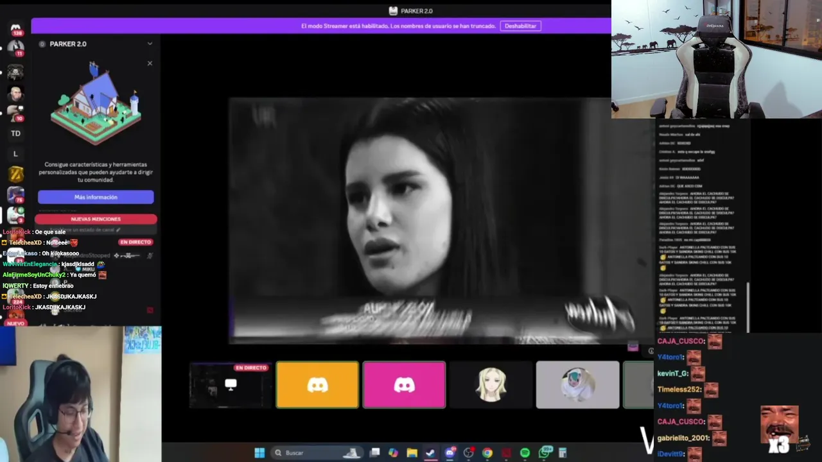
Task: Open the EN DIRECTO stream tile
Action: tap(231, 385)
